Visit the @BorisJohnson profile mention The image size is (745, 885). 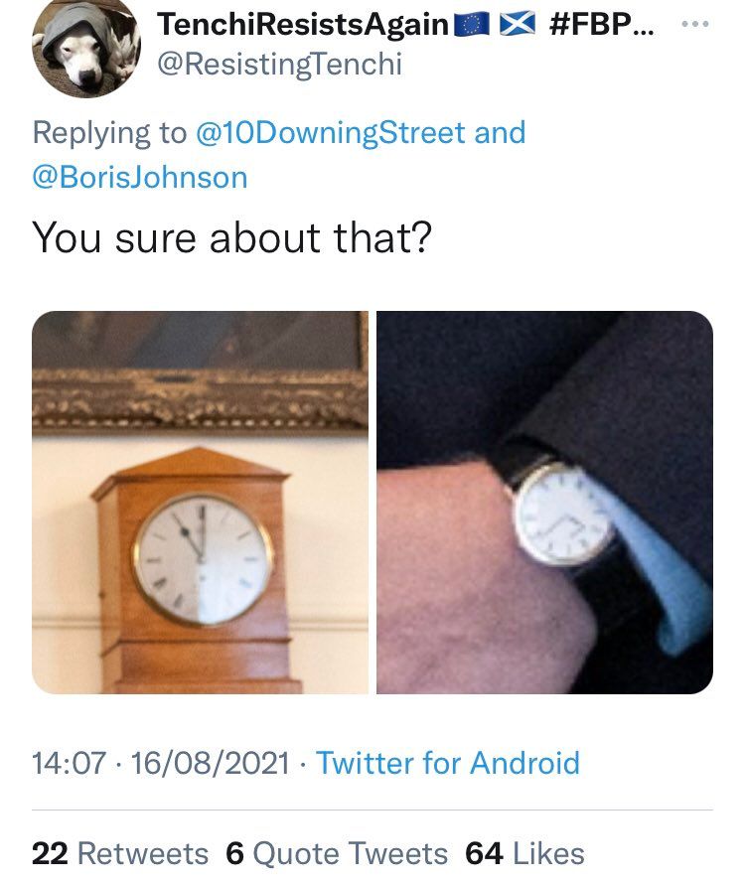coord(139,177)
